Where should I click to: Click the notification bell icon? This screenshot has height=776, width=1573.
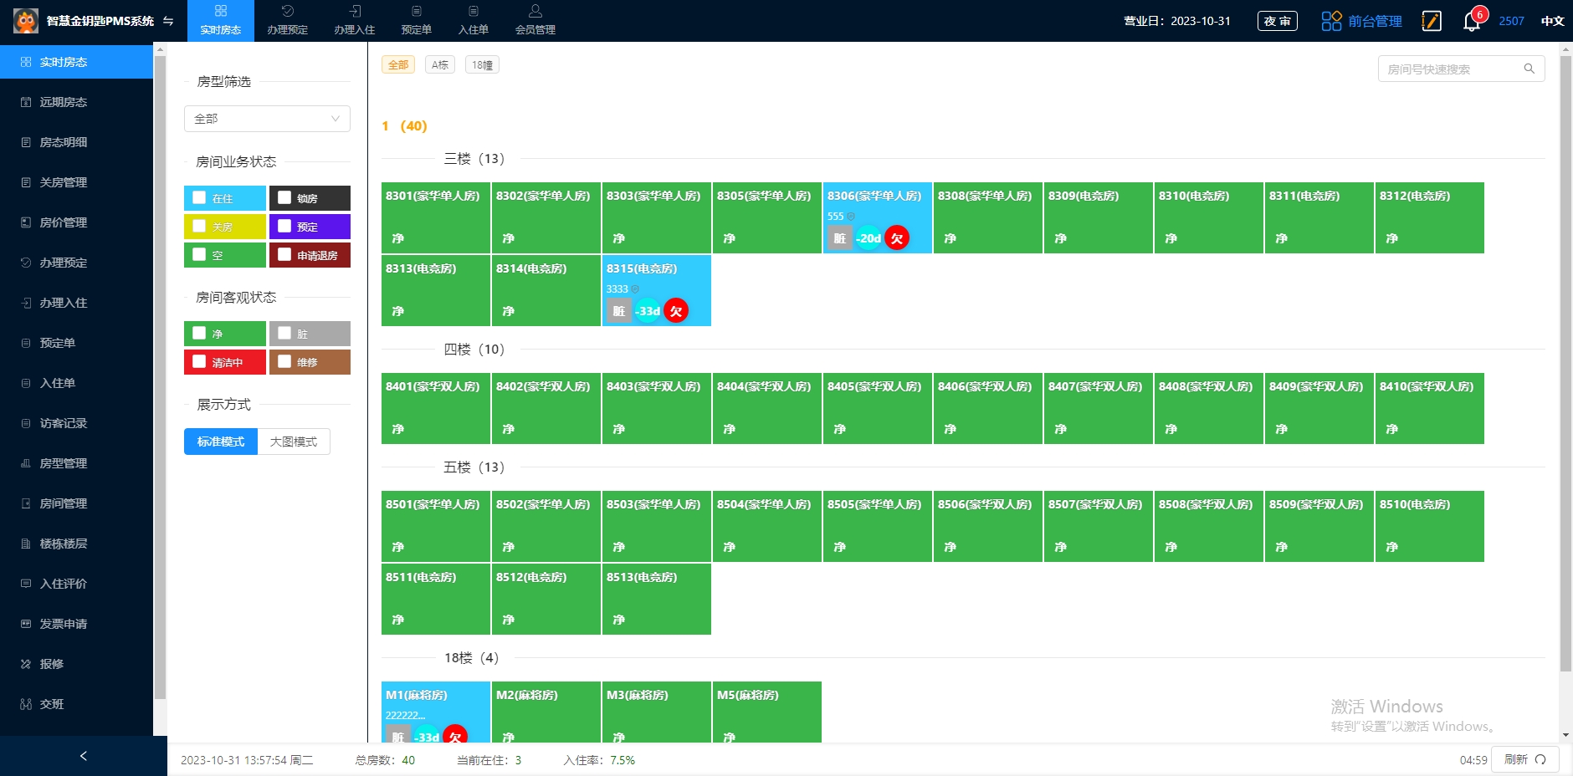pos(1471,22)
